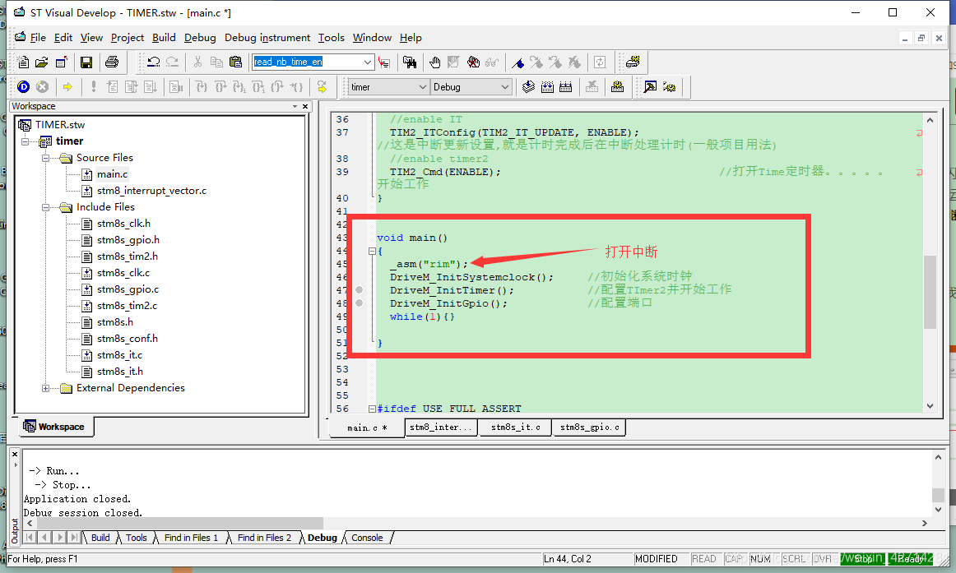Rebuild all project files
956x573 pixels.
click(566, 87)
